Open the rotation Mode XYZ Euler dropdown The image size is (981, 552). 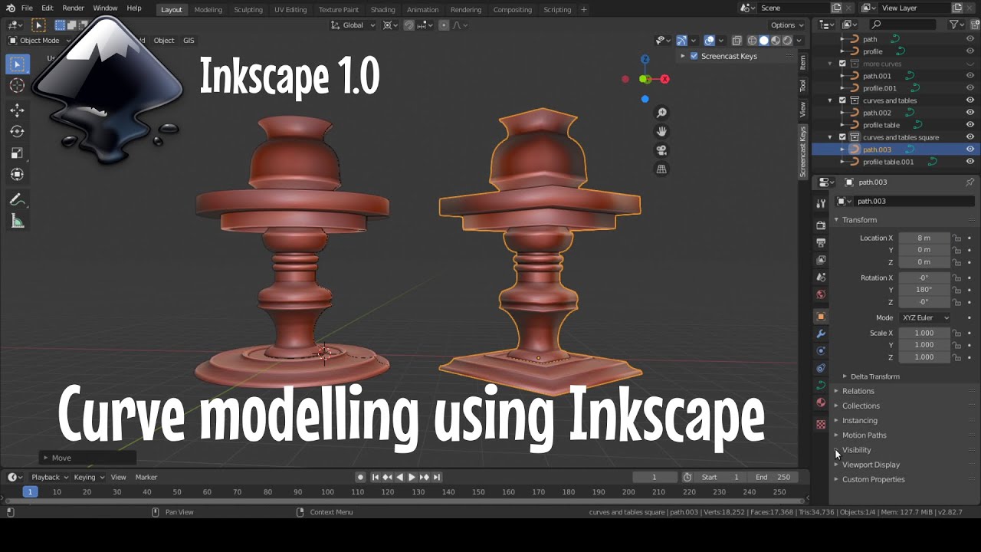[x=925, y=317]
